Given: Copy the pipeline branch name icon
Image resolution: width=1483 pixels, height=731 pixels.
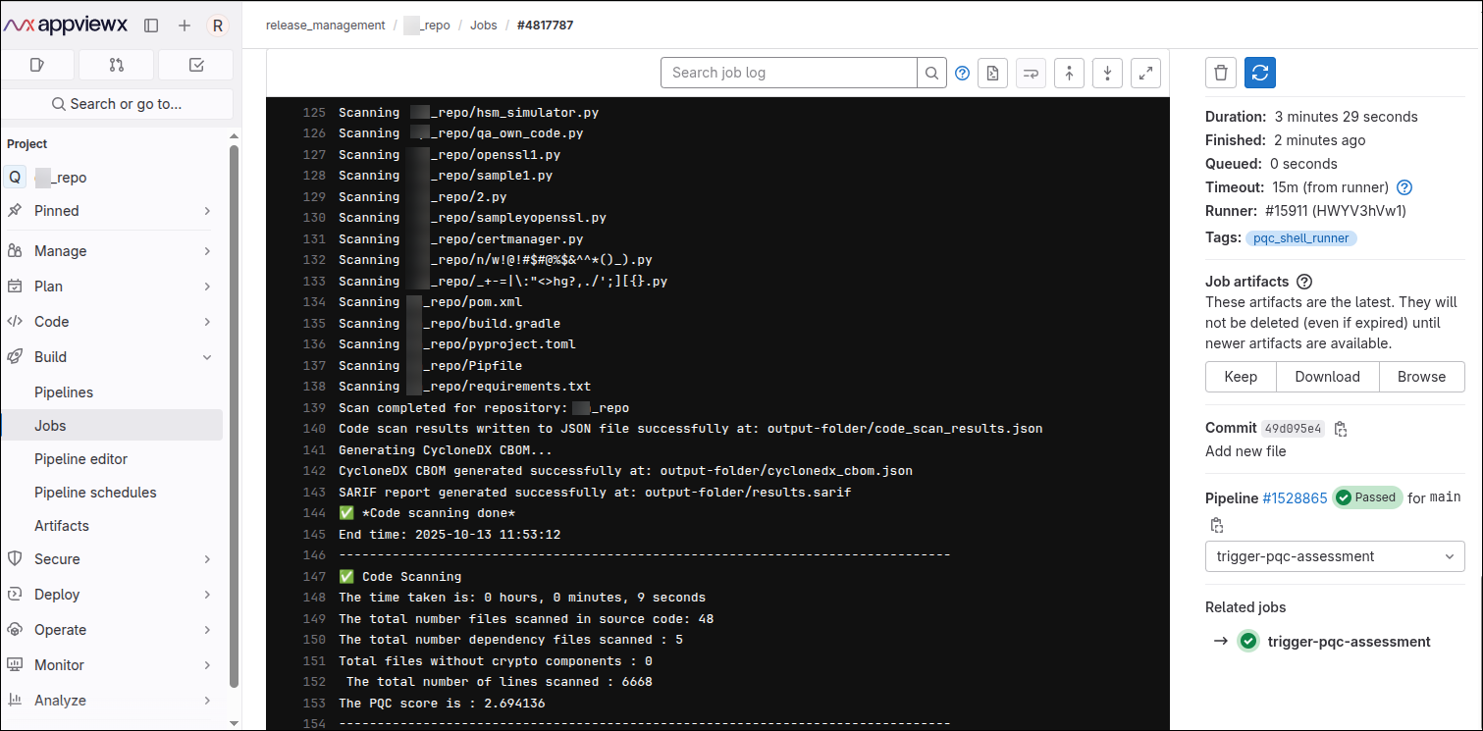Looking at the screenshot, I should 1217,525.
